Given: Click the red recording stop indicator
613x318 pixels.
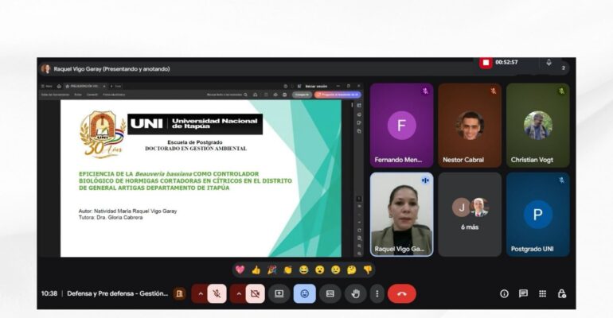Looking at the screenshot, I should tap(486, 63).
